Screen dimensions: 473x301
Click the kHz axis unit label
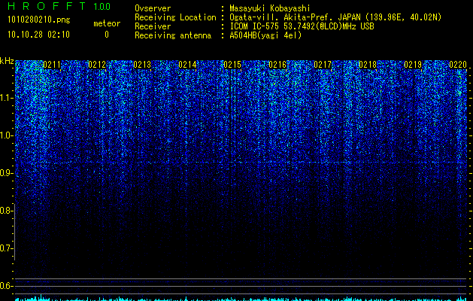(x=7, y=61)
